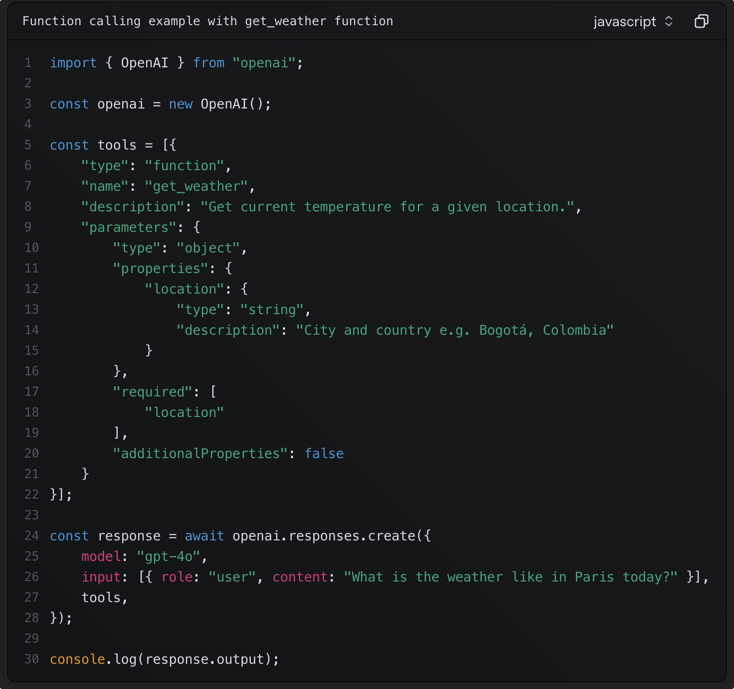
Task: Click the "parameters" key
Action: (129, 227)
